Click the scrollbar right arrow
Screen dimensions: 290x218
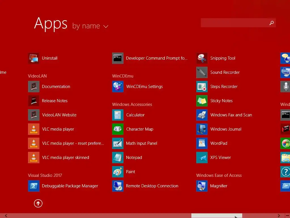[279, 216]
